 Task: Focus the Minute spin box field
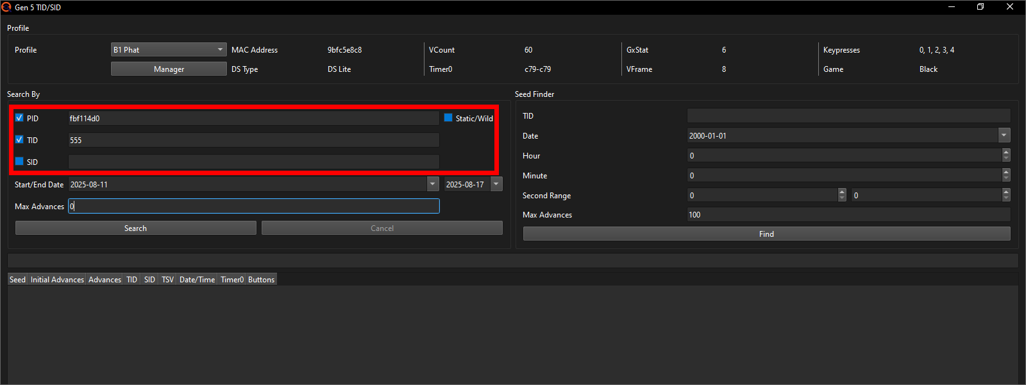click(x=844, y=175)
